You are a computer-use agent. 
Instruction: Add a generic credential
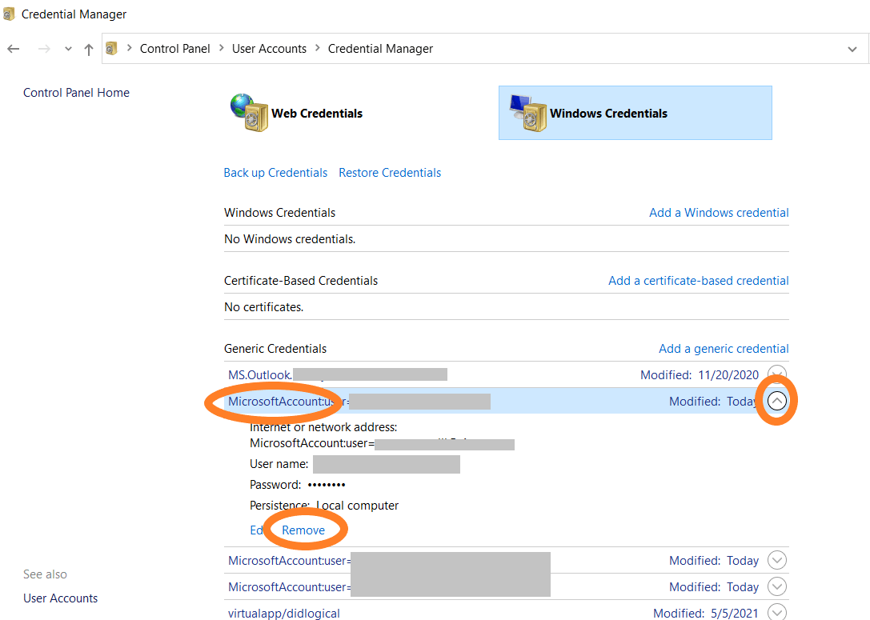pyautogui.click(x=724, y=348)
